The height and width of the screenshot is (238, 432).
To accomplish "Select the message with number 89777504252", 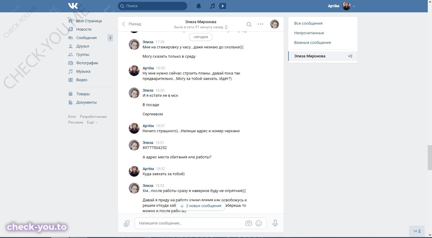I will [155, 148].
